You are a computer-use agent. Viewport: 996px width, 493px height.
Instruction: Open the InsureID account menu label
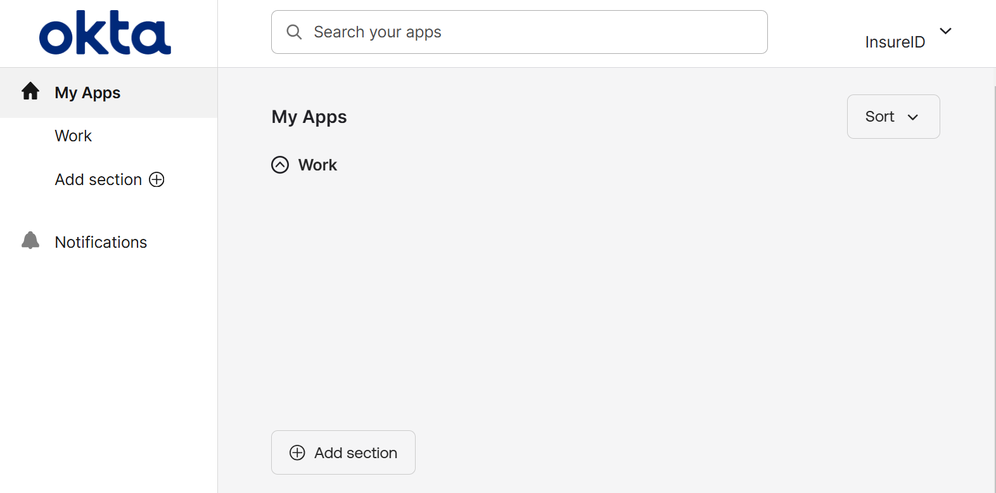tap(895, 42)
